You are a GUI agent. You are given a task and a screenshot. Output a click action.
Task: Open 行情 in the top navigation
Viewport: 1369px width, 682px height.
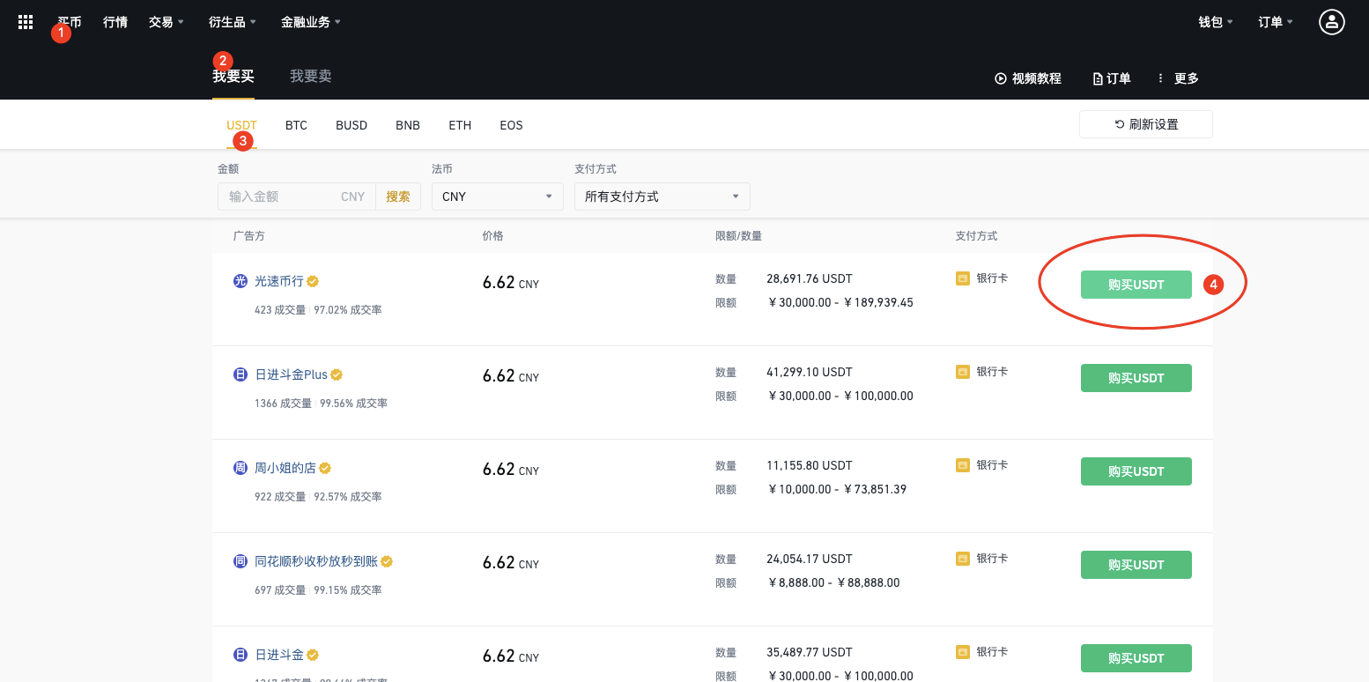(x=115, y=22)
